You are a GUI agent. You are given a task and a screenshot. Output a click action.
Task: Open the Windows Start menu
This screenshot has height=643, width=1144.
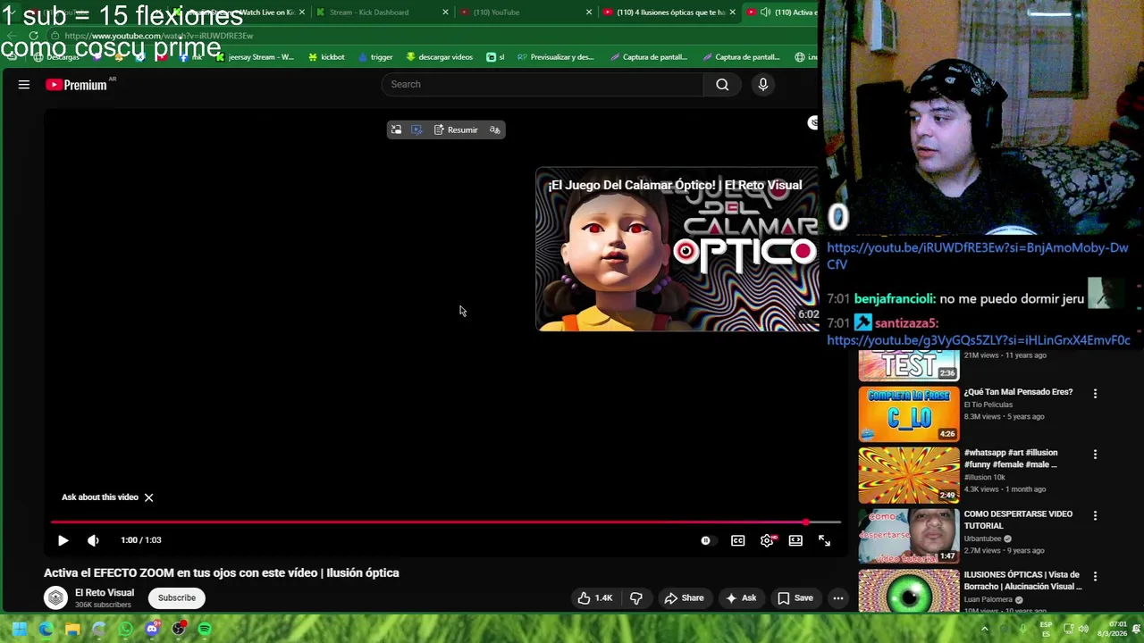[19, 629]
